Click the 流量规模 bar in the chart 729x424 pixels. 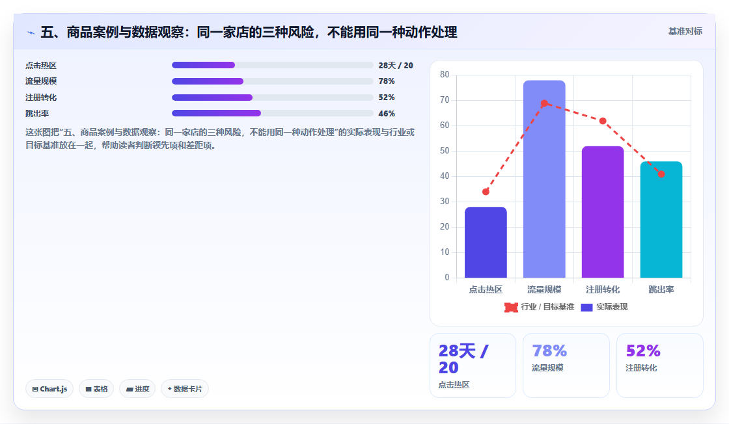coord(544,179)
